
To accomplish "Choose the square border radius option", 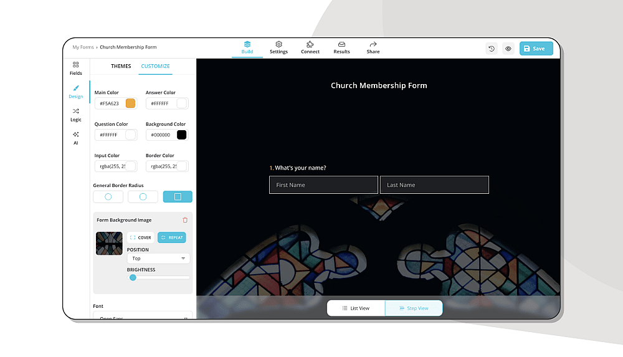I will 178,197.
